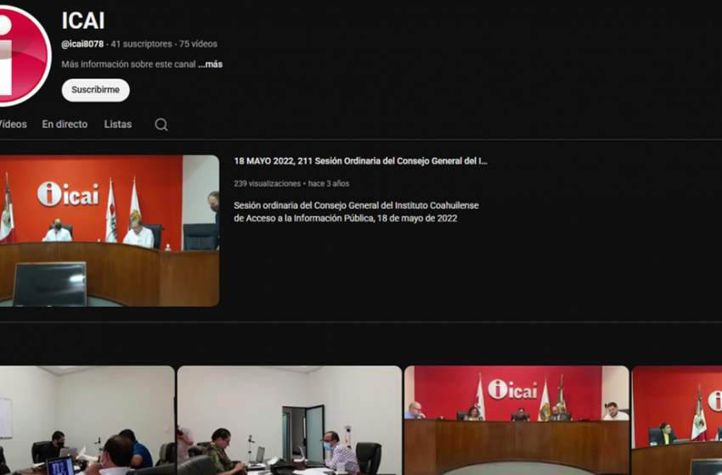Open the Listas tab
Image resolution: width=722 pixels, height=475 pixels.
(118, 124)
